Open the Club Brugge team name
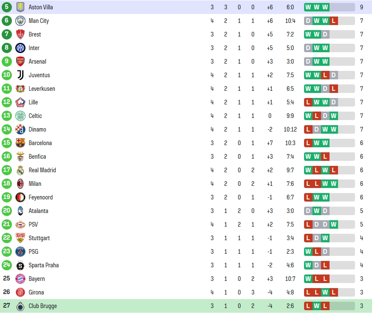Viewport: 372px width, 314px height. coord(43,306)
